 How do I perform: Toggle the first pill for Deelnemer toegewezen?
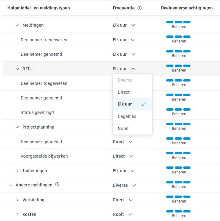click(169, 37)
